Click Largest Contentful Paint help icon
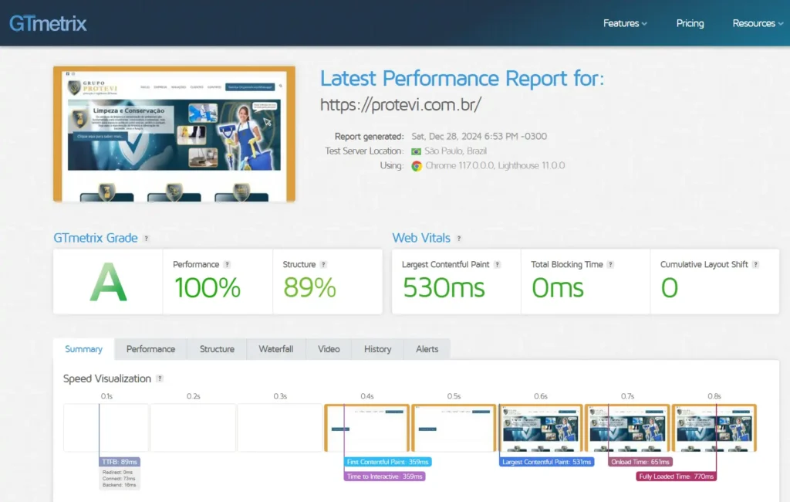Image resolution: width=790 pixels, height=502 pixels. click(x=498, y=265)
